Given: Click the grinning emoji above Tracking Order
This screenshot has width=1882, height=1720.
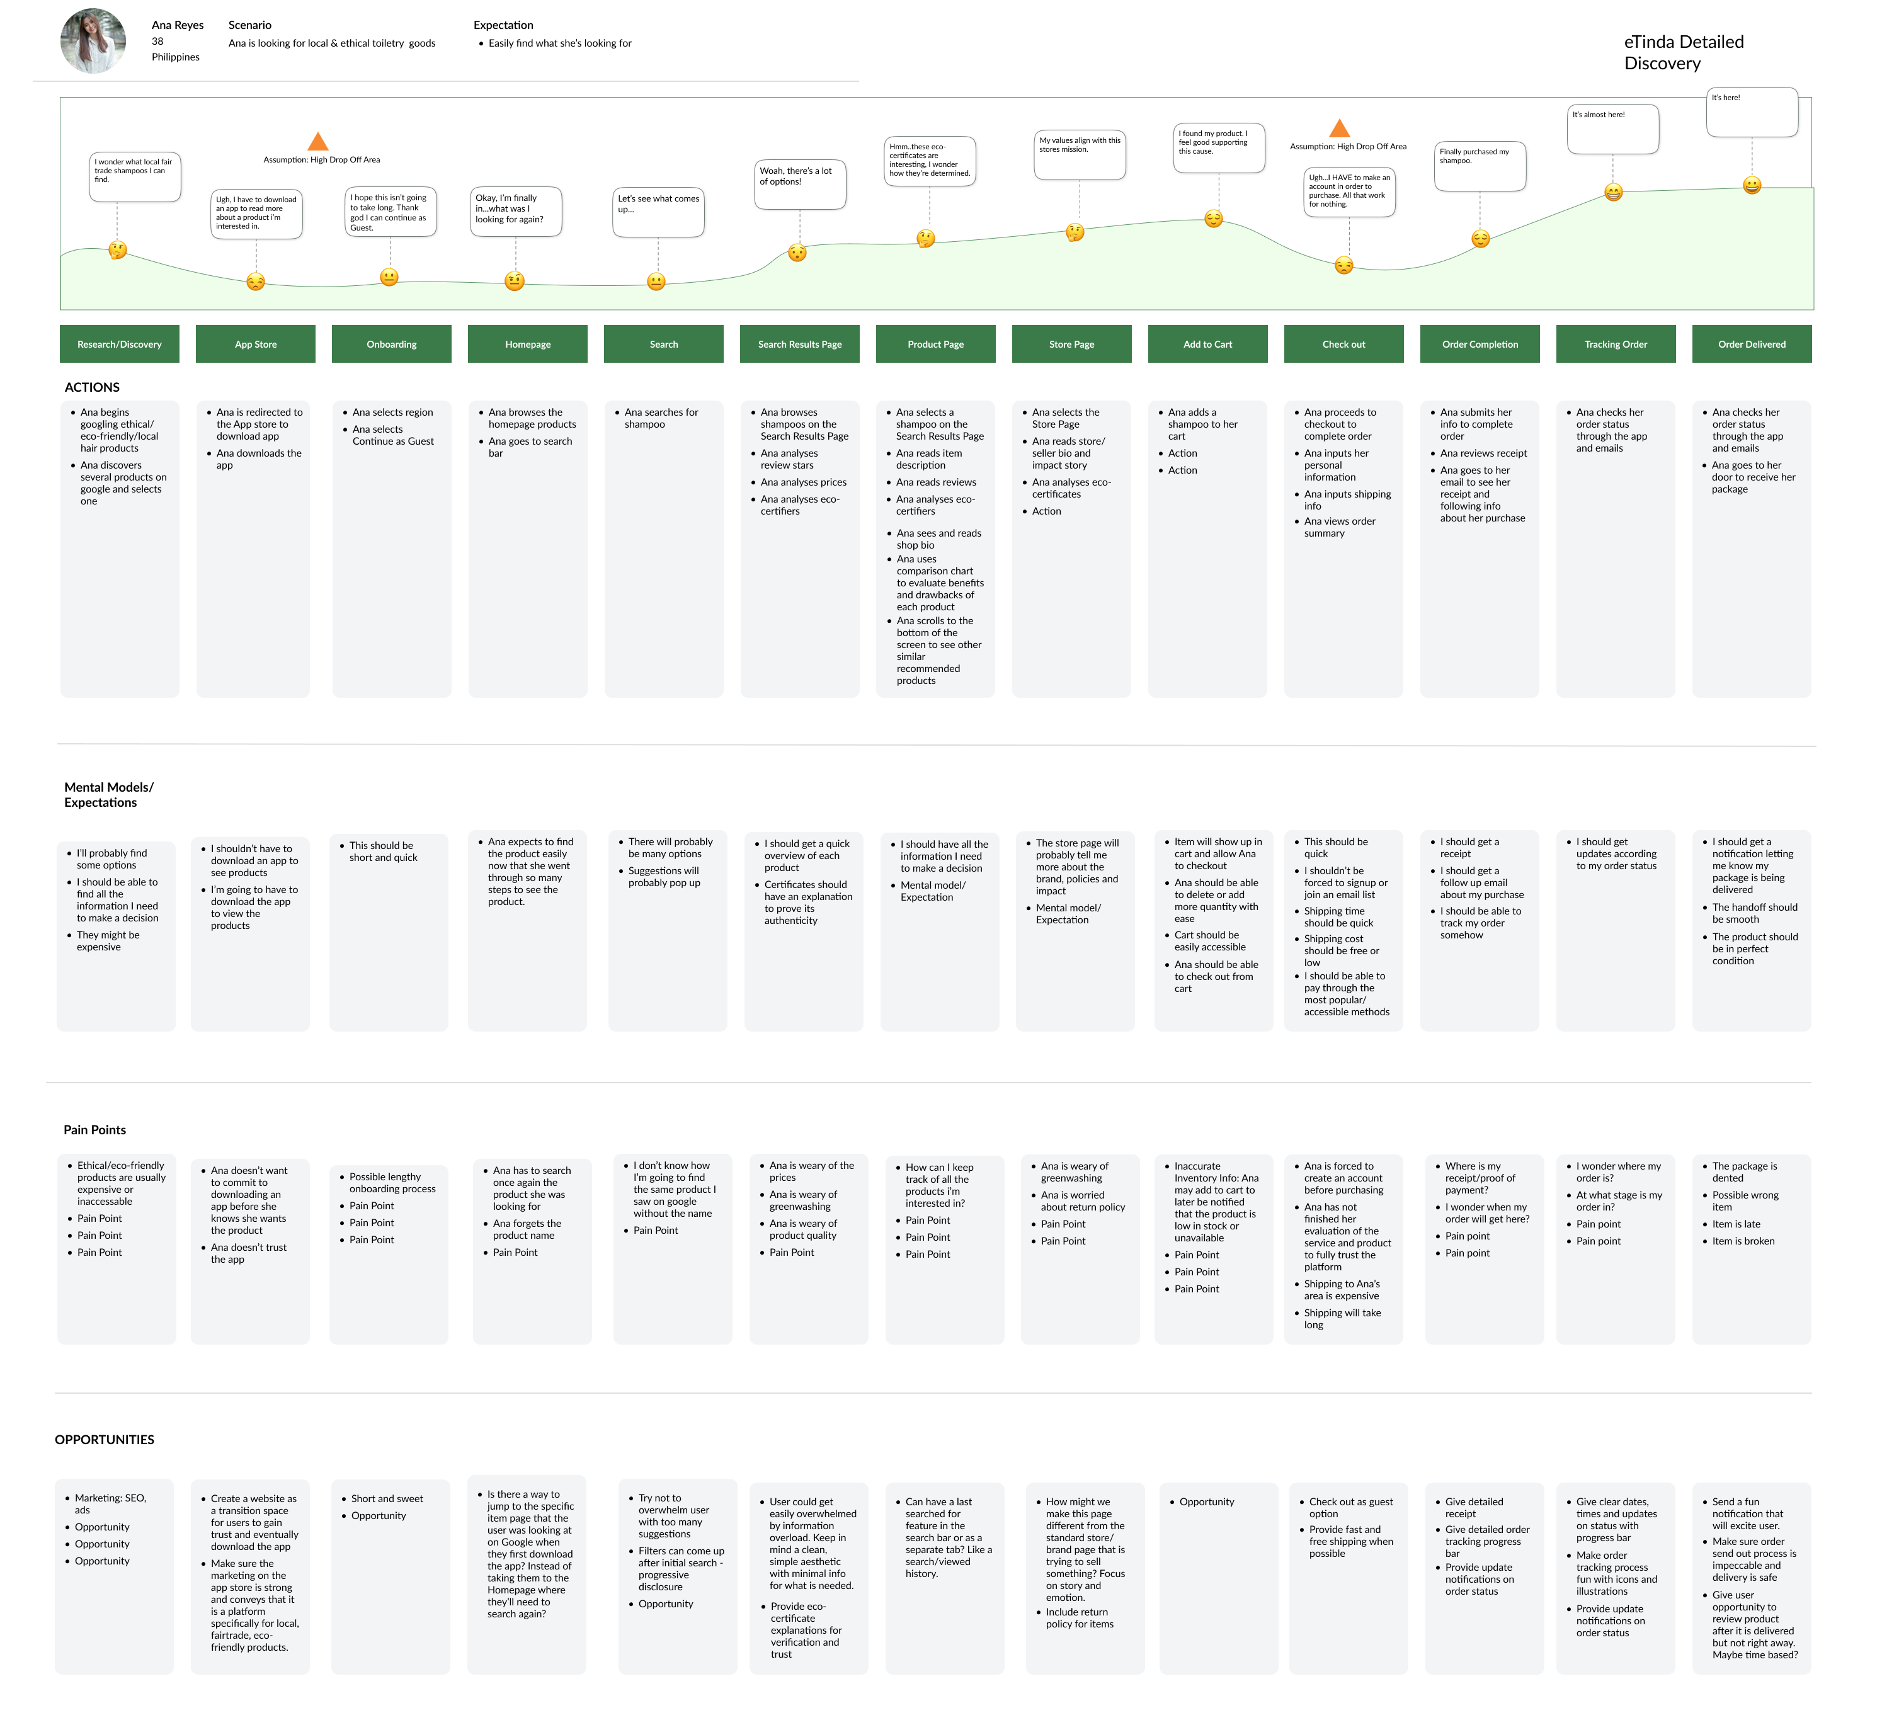Looking at the screenshot, I should pos(1613,192).
